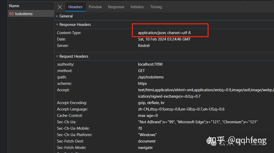Click the Sec-Ch-Ua-Platform header name
The image size is (274, 153).
(x=74, y=135)
